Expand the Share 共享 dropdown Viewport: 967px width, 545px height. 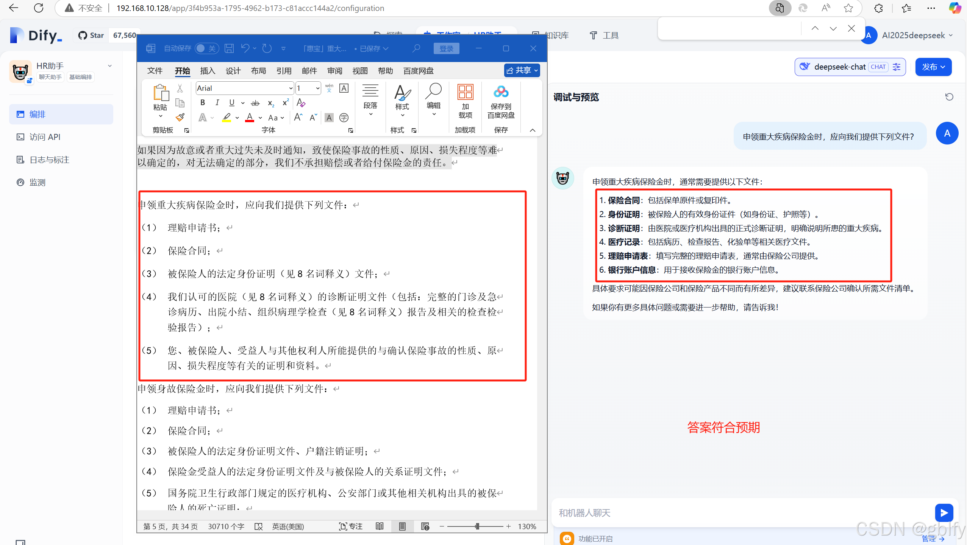[x=536, y=70]
